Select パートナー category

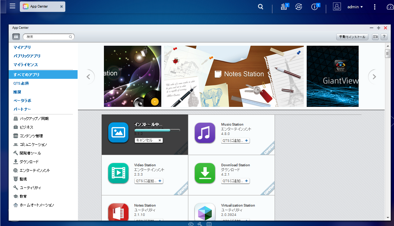[22, 109]
